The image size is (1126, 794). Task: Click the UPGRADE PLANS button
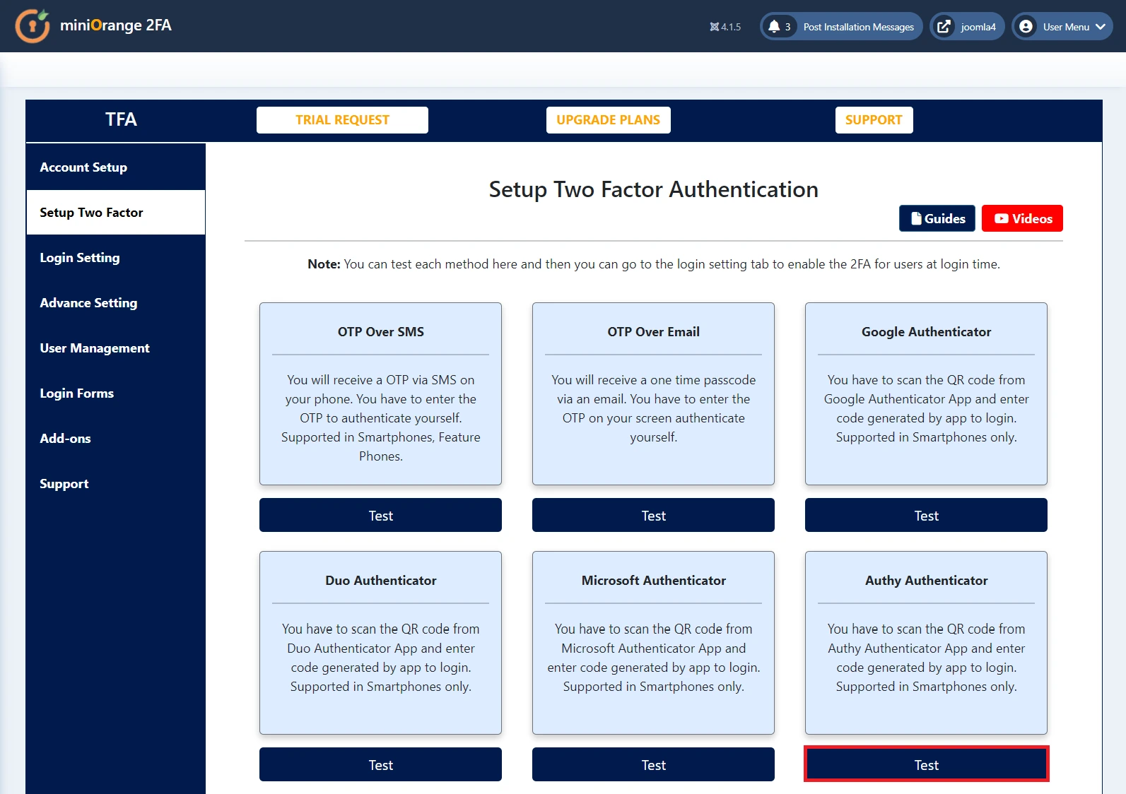coord(608,120)
